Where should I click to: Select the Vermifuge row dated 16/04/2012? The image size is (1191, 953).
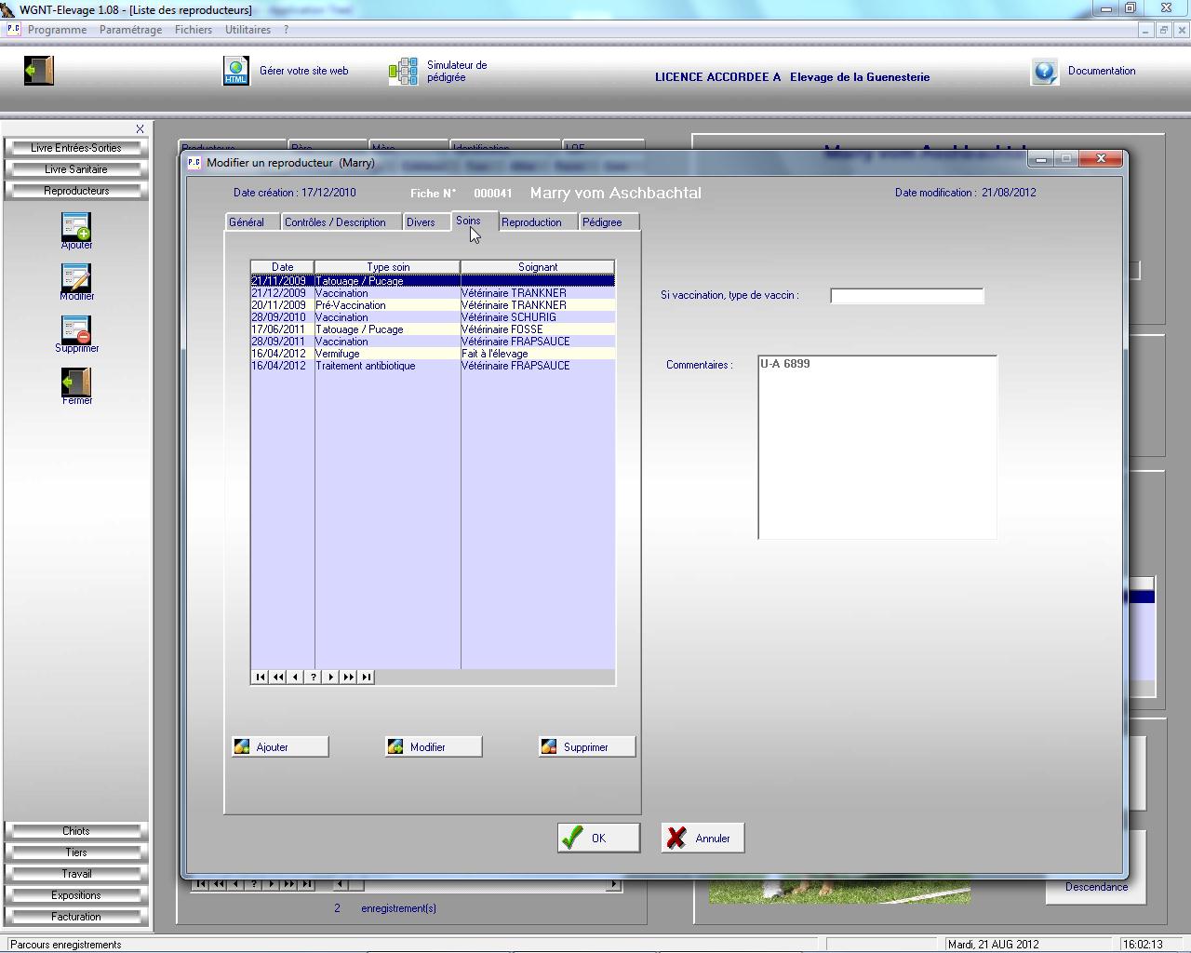pos(387,354)
